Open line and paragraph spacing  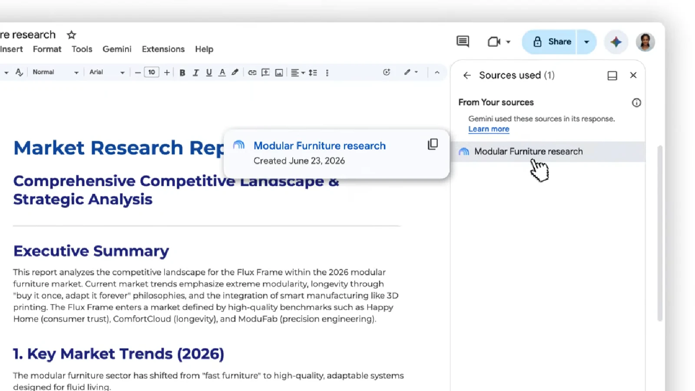coord(313,73)
